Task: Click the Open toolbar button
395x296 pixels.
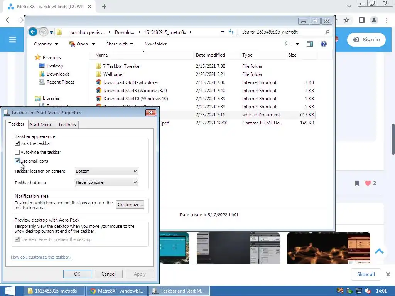Action: [x=79, y=44]
